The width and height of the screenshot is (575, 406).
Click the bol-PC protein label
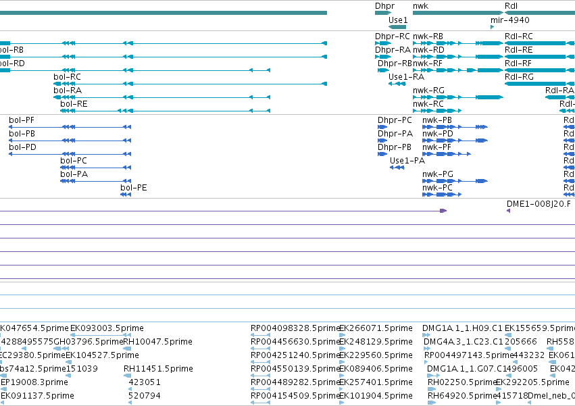[x=74, y=161]
